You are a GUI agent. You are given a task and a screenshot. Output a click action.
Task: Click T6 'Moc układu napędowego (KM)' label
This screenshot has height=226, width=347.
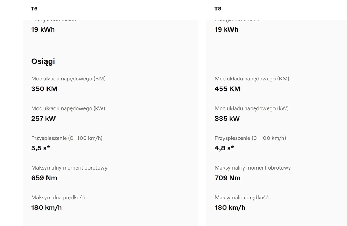(x=68, y=79)
